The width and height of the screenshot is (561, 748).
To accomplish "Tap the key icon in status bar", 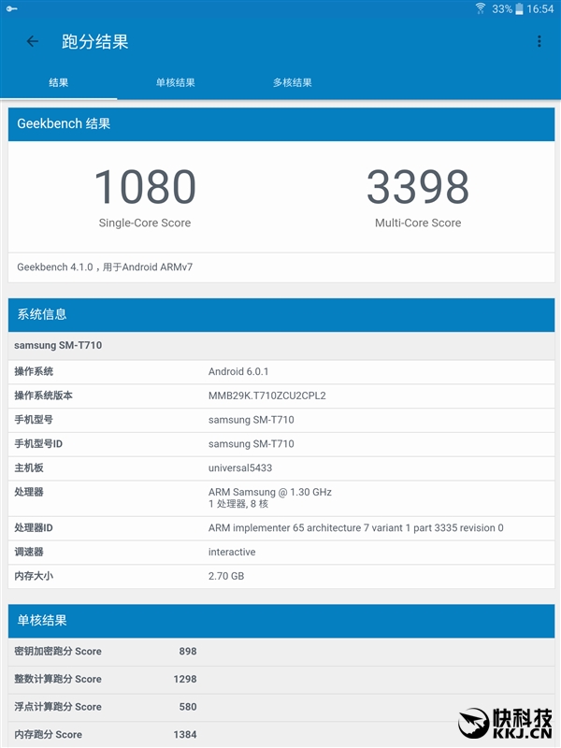I will point(12,8).
